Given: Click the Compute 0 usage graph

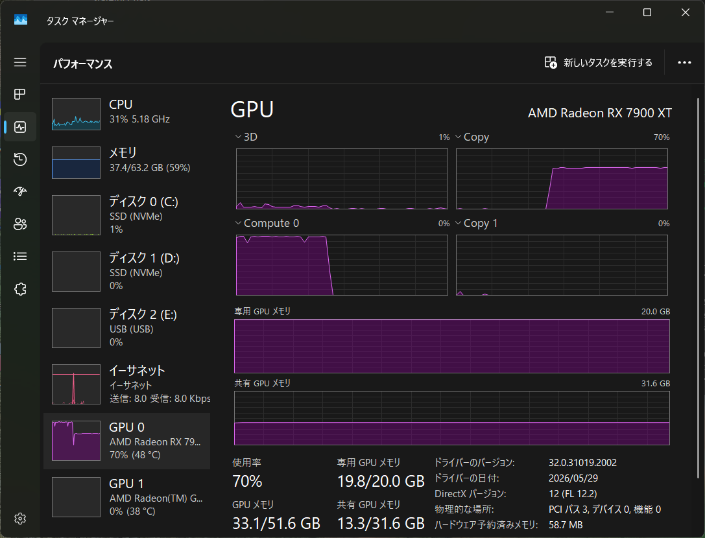Looking at the screenshot, I should 342,265.
